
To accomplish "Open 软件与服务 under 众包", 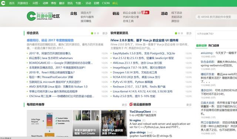I will coord(87,17).
